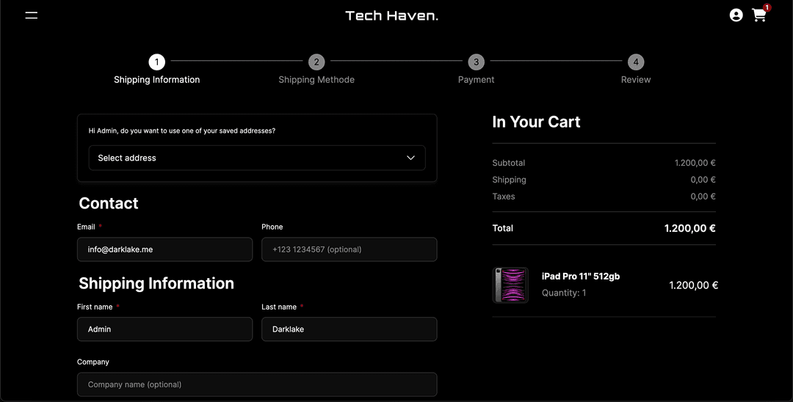Click the Payment step label
The width and height of the screenshot is (793, 402).
tap(476, 80)
